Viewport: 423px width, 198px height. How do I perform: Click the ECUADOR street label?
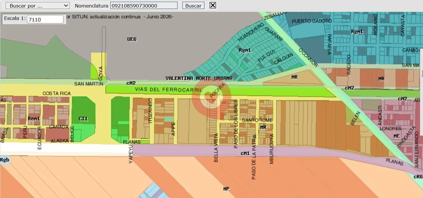coord(39,138)
